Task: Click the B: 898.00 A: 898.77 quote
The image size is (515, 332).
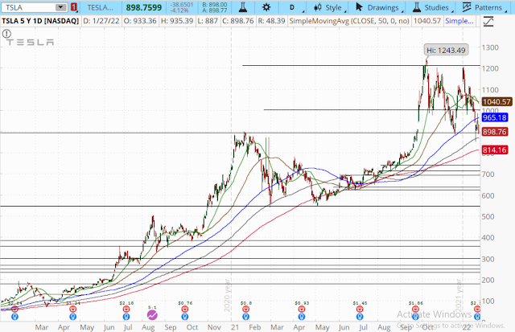Action: 215,7
